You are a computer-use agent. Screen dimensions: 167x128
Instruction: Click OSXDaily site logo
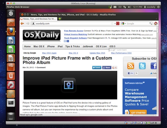(42, 35)
